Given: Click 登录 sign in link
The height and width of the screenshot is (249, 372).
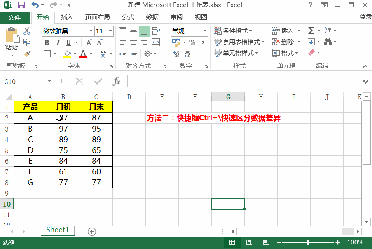Looking at the screenshot, I should 365,16.
